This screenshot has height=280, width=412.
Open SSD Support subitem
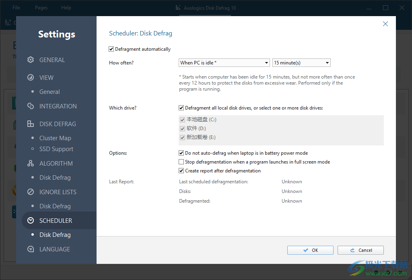click(x=56, y=149)
